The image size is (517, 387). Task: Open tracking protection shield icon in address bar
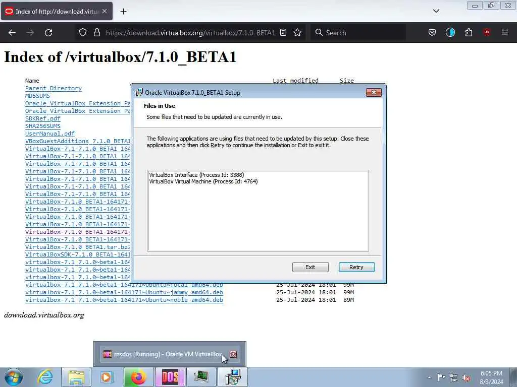(83, 32)
